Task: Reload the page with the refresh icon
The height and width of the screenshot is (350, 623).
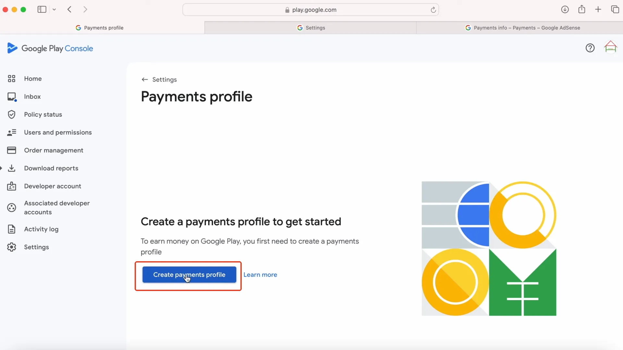Action: click(x=433, y=10)
